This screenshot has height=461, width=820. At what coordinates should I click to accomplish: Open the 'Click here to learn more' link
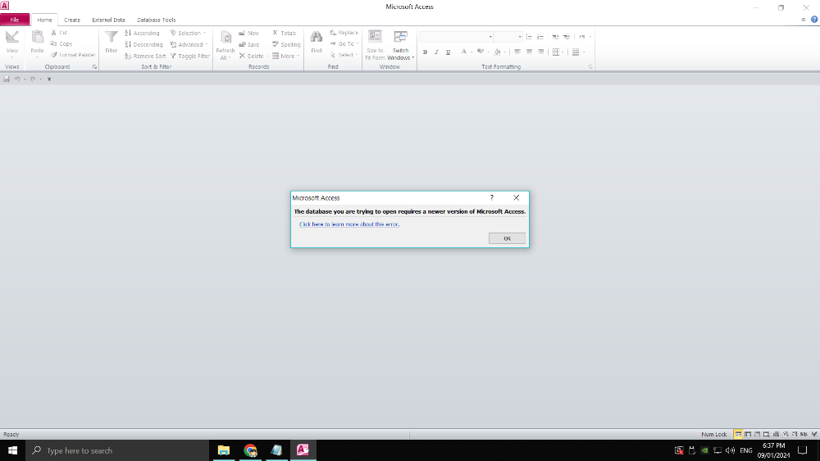(349, 224)
